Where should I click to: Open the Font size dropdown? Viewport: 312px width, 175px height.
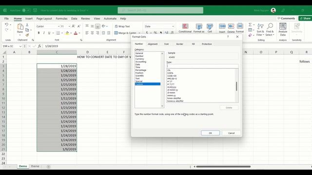click(69, 26)
